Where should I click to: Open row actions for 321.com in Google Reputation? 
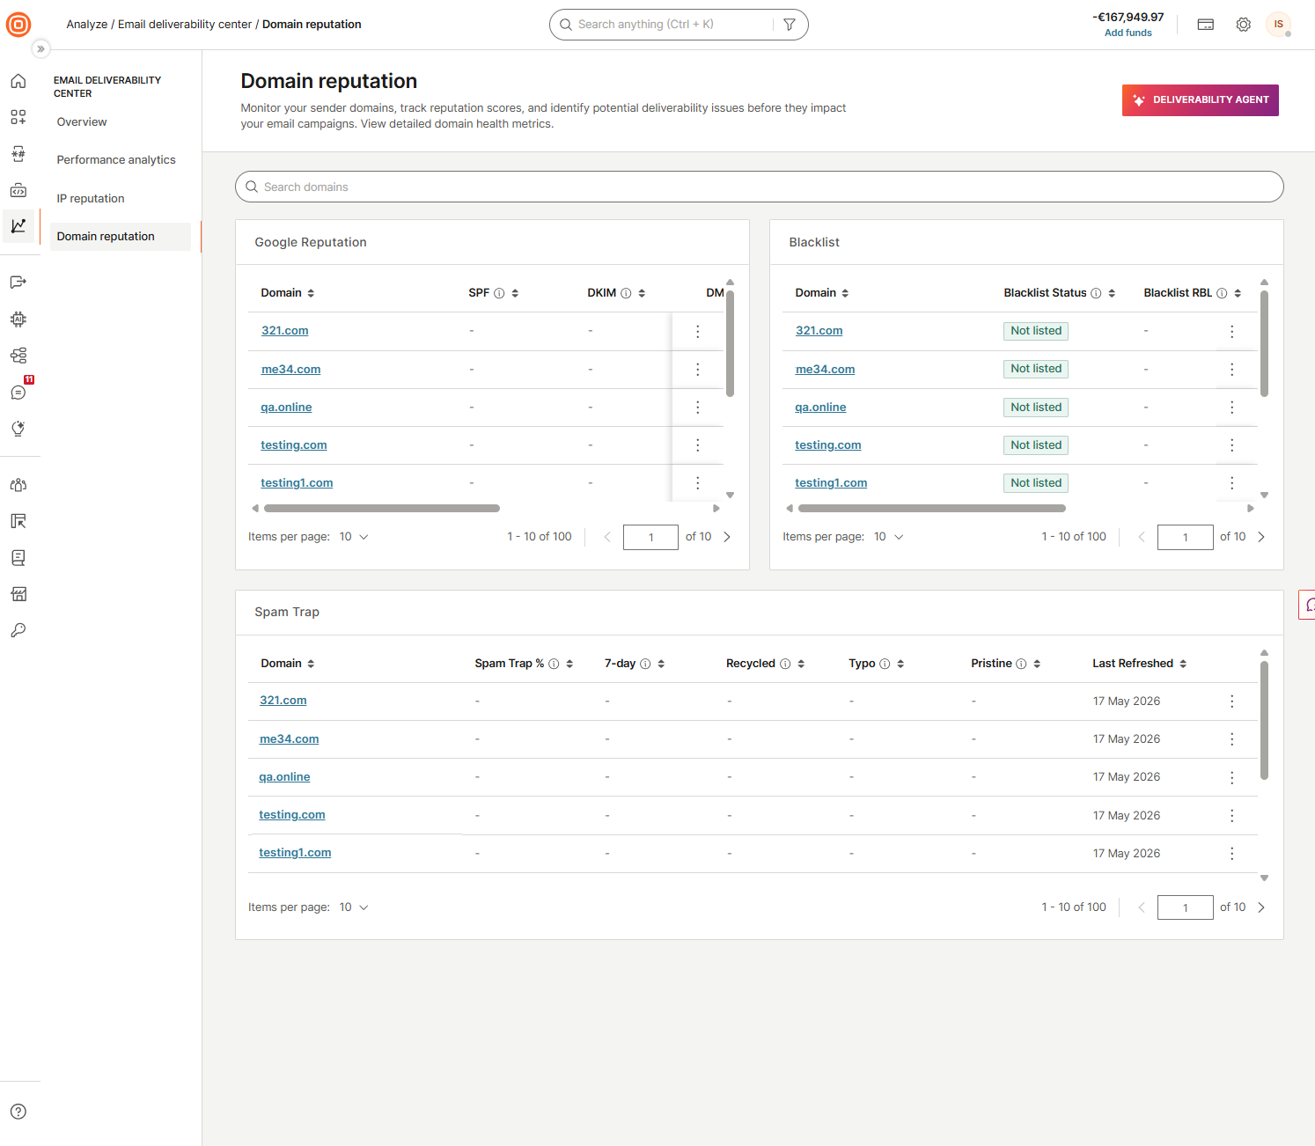(698, 331)
